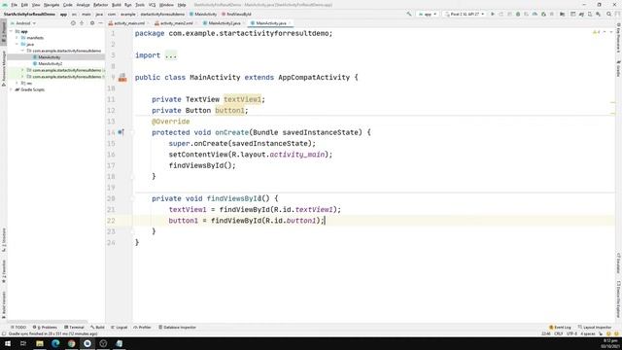Open Google Chrome from the taskbar
Screen dimensions: 622x350
click(x=71, y=343)
